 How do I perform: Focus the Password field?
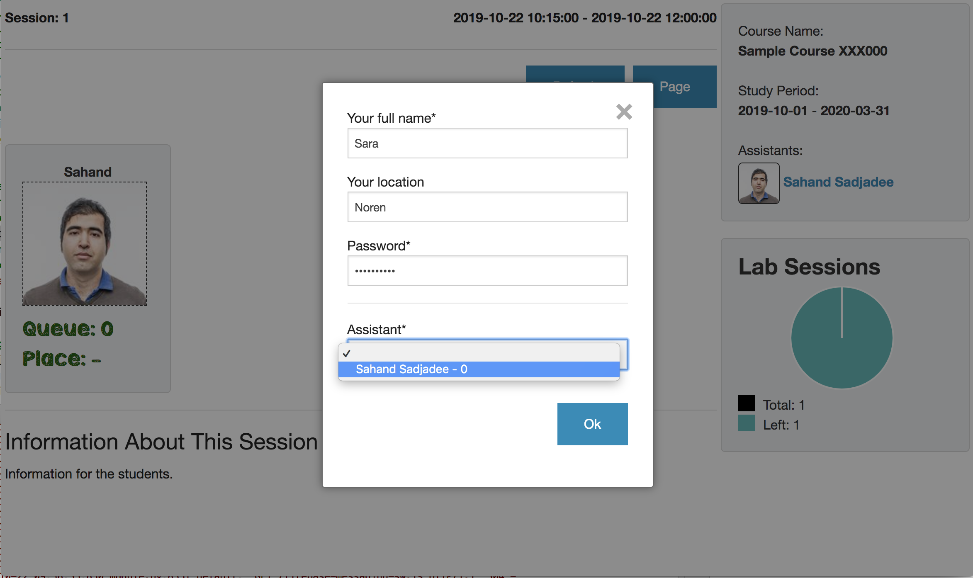[487, 271]
